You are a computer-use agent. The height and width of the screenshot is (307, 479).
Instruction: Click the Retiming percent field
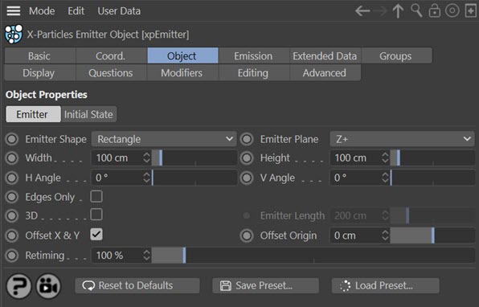coord(117,256)
